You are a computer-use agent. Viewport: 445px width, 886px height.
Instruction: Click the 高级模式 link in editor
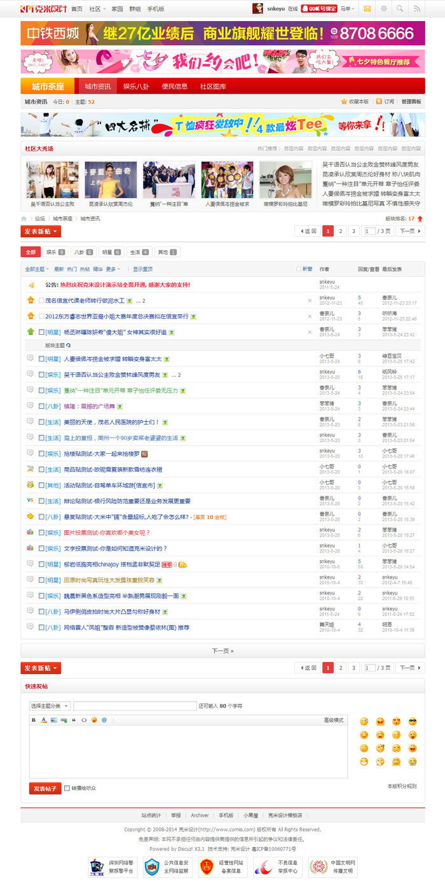click(334, 720)
